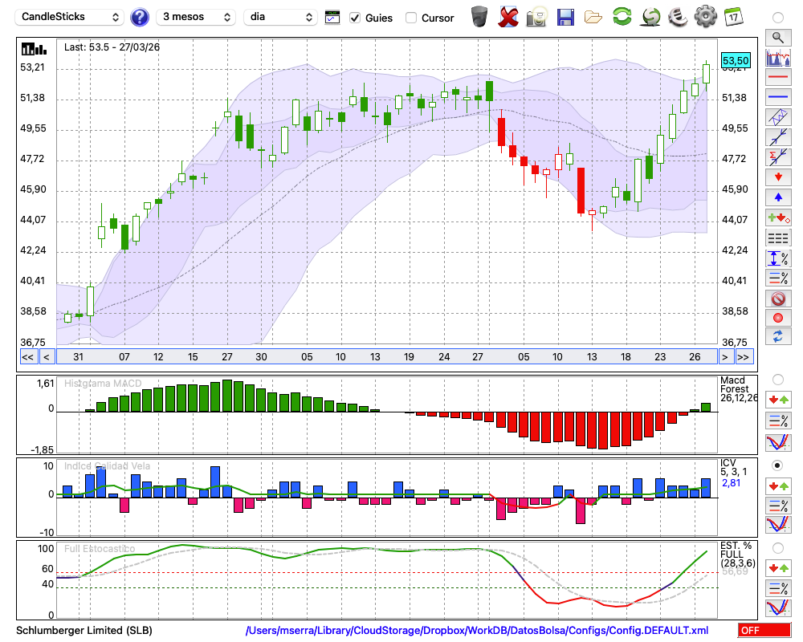Click the euro currency icon
This screenshot has height=642, width=803.
[x=678, y=16]
